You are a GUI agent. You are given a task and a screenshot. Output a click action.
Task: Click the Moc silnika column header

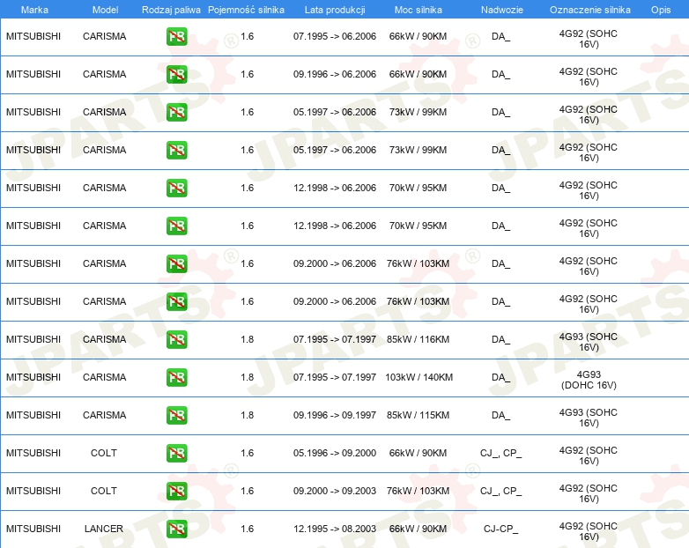418,10
